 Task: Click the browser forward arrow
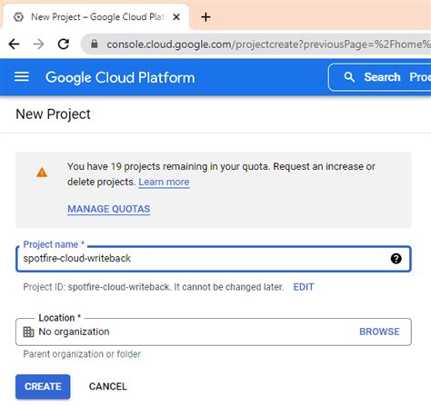click(x=38, y=45)
